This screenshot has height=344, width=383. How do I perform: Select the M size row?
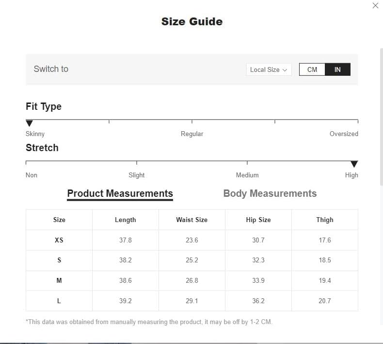point(192,280)
